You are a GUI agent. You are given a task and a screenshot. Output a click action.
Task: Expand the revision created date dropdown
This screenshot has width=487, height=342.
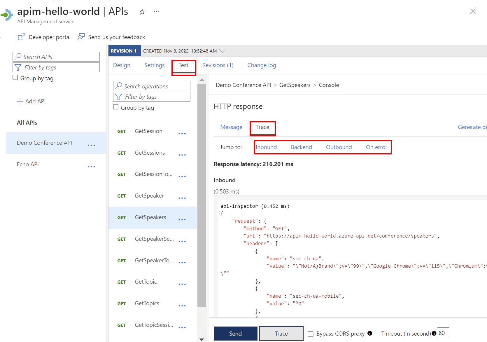(x=223, y=50)
